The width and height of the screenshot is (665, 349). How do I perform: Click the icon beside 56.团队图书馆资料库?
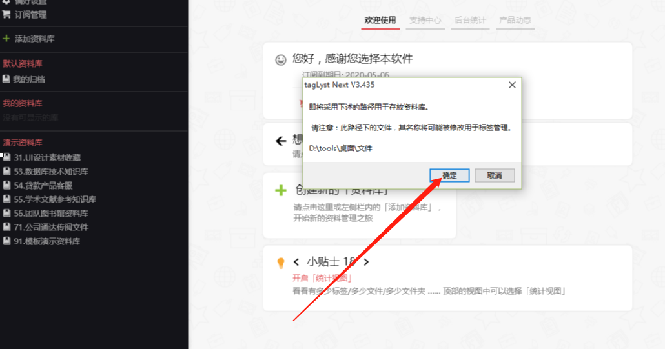tap(7, 213)
